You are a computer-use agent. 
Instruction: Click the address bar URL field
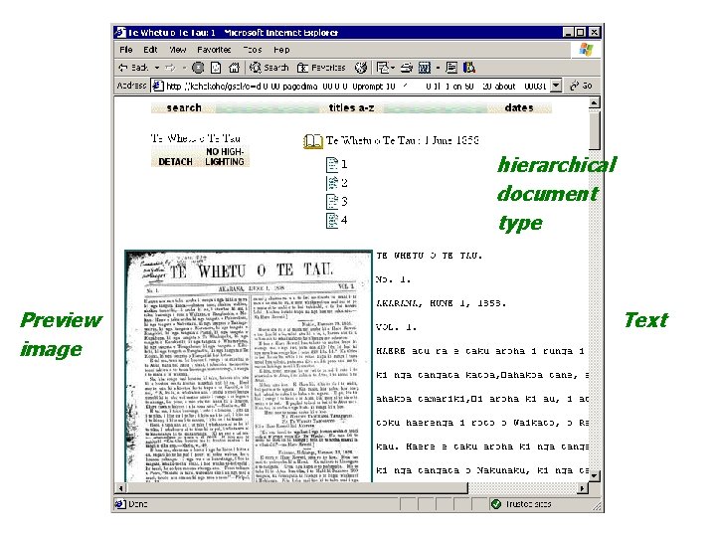pyautogui.click(x=356, y=86)
